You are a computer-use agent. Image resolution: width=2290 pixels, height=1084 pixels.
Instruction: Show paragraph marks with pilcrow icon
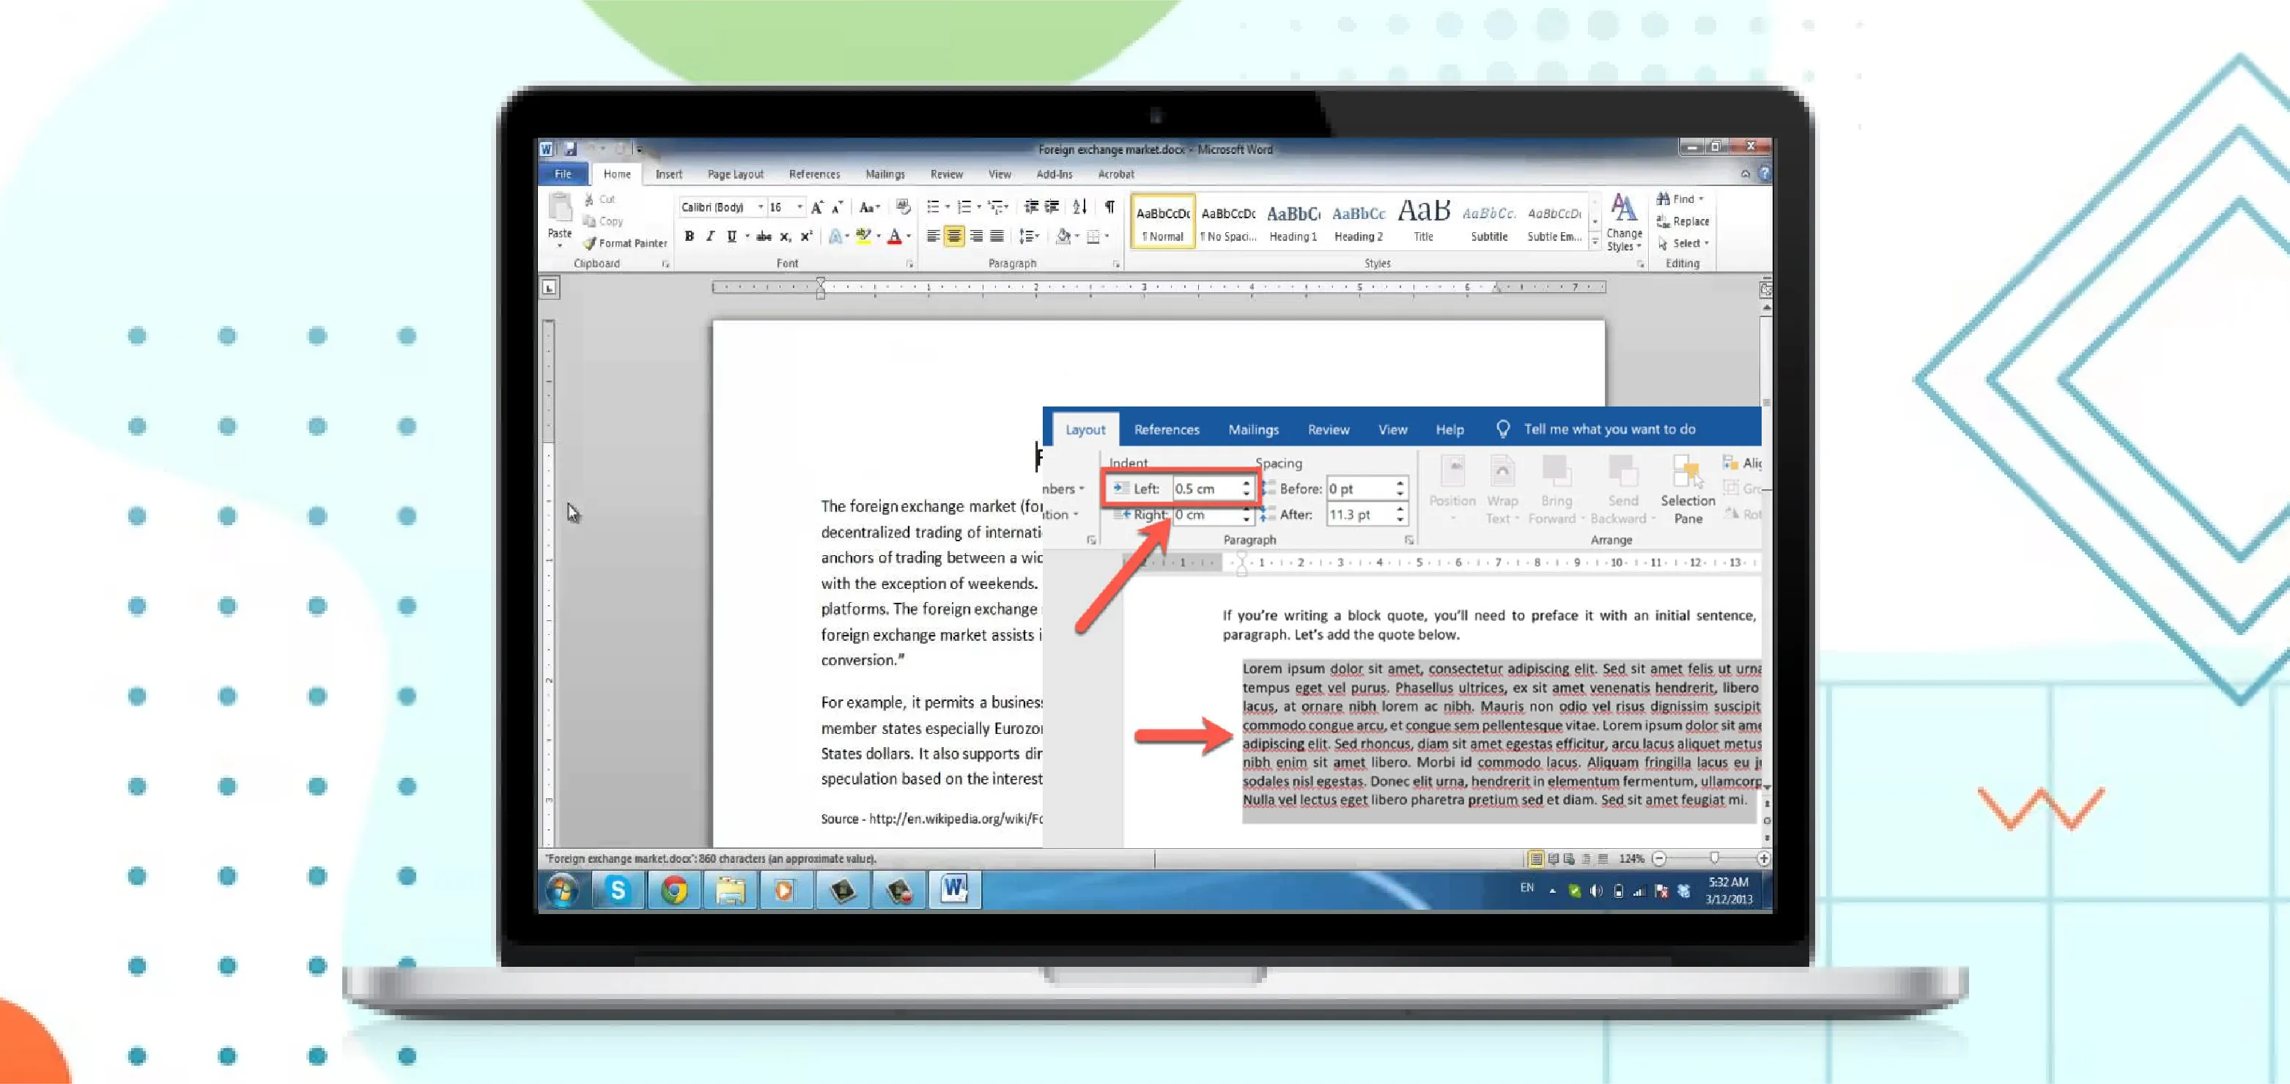click(x=1109, y=207)
